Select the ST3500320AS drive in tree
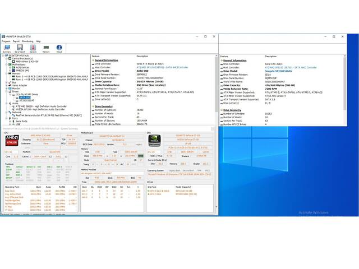The height and width of the screenshot is (269, 359). [x=27, y=100]
